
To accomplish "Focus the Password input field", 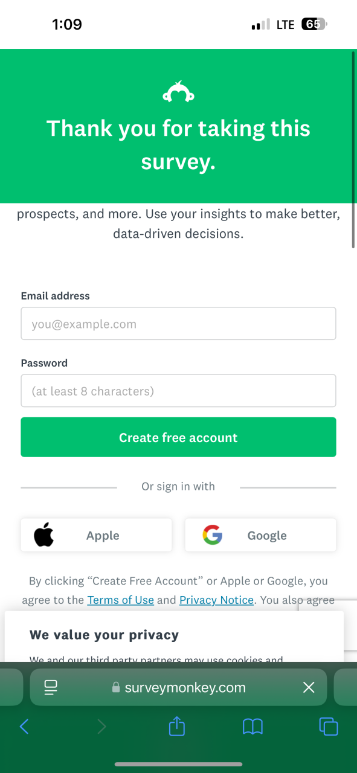I will point(178,391).
